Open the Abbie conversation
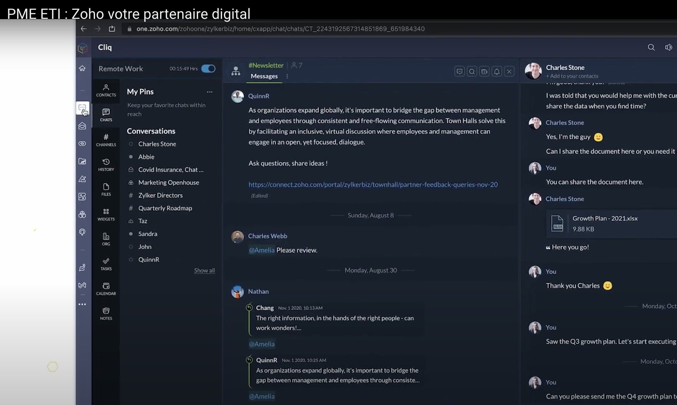The height and width of the screenshot is (405, 677). coord(146,157)
